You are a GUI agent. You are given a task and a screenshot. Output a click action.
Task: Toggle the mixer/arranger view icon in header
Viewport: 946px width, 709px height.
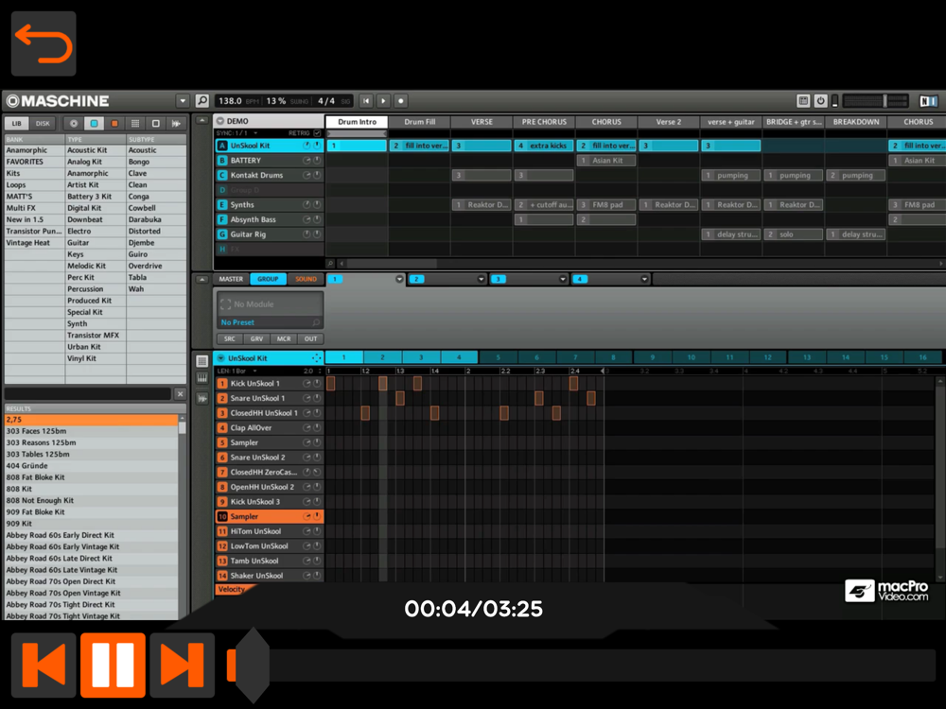(x=803, y=101)
